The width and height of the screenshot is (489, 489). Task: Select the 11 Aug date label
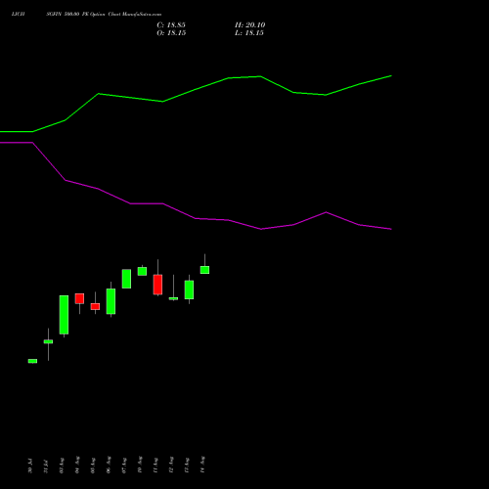tap(156, 466)
